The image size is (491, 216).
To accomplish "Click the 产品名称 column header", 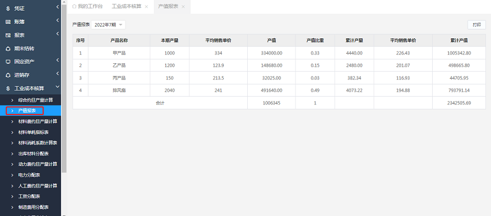I will tap(119, 41).
